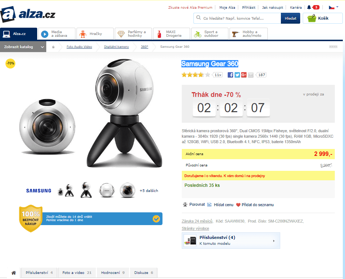The width and height of the screenshot is (345, 279).
Task: Open the 11x ratings count
Action: [x=218, y=75]
